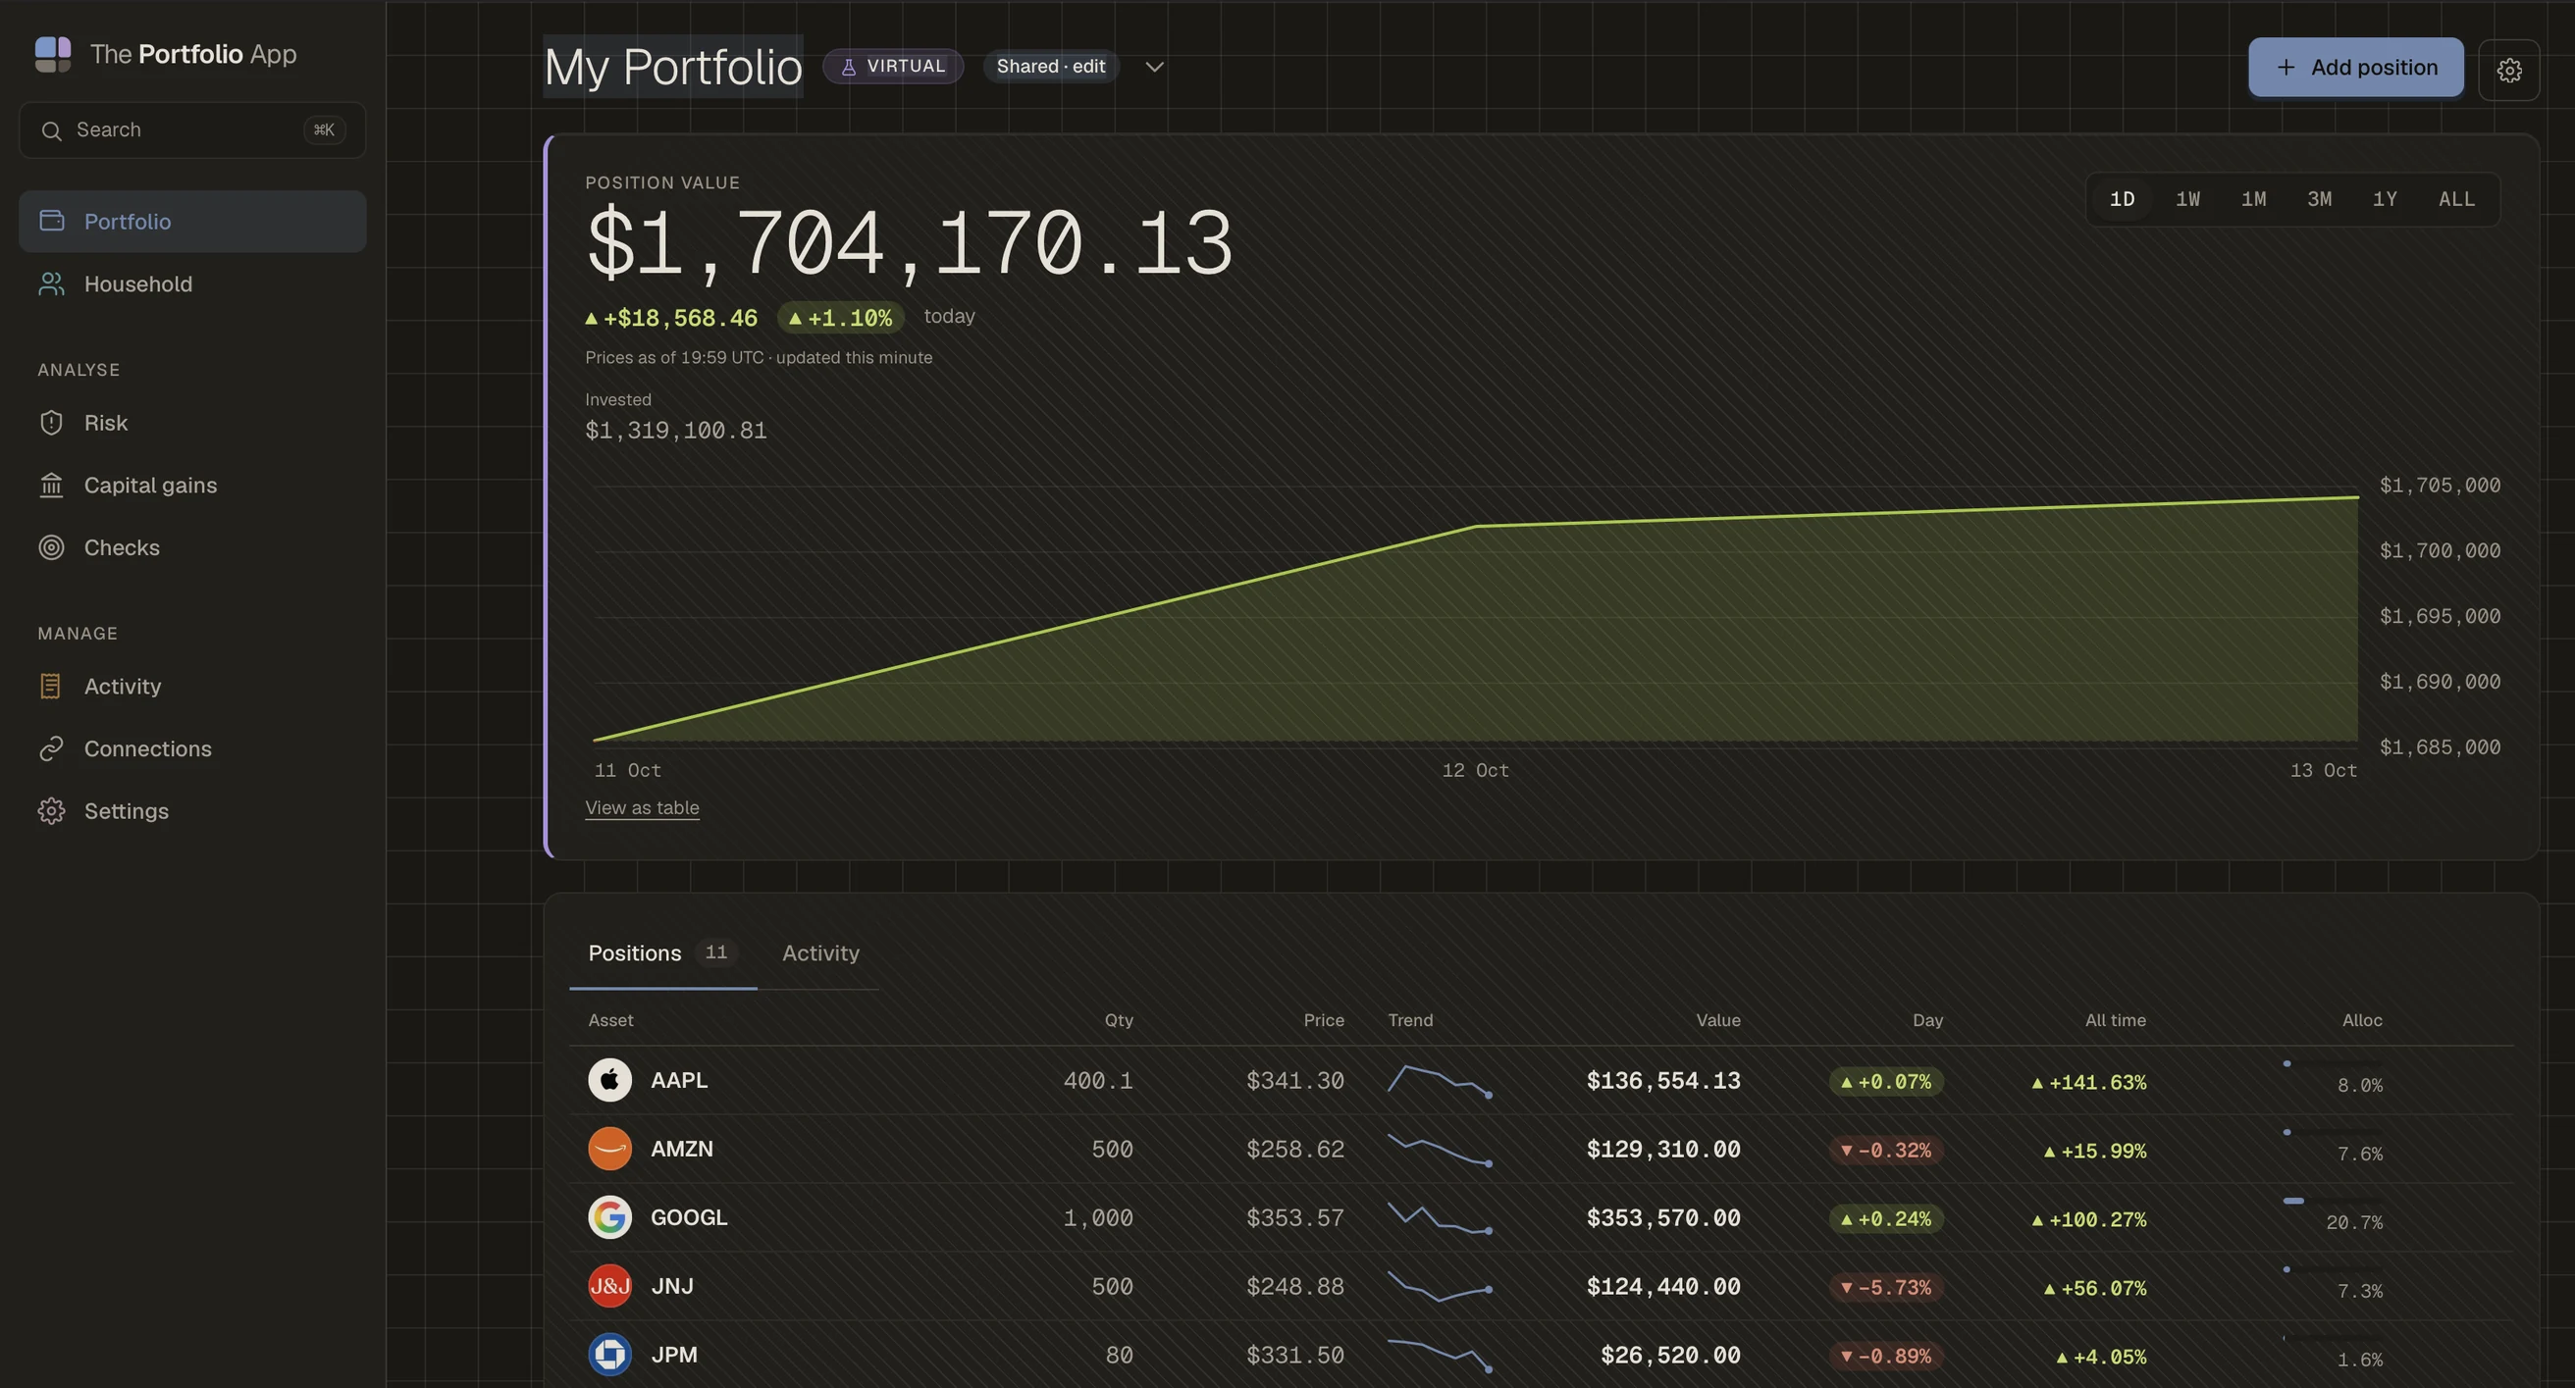Click the Risk shield icon
The height and width of the screenshot is (1388, 2575).
(x=52, y=423)
